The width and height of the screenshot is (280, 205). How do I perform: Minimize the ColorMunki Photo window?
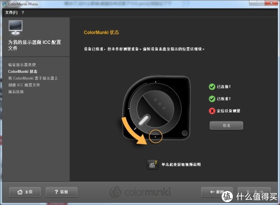253,3
